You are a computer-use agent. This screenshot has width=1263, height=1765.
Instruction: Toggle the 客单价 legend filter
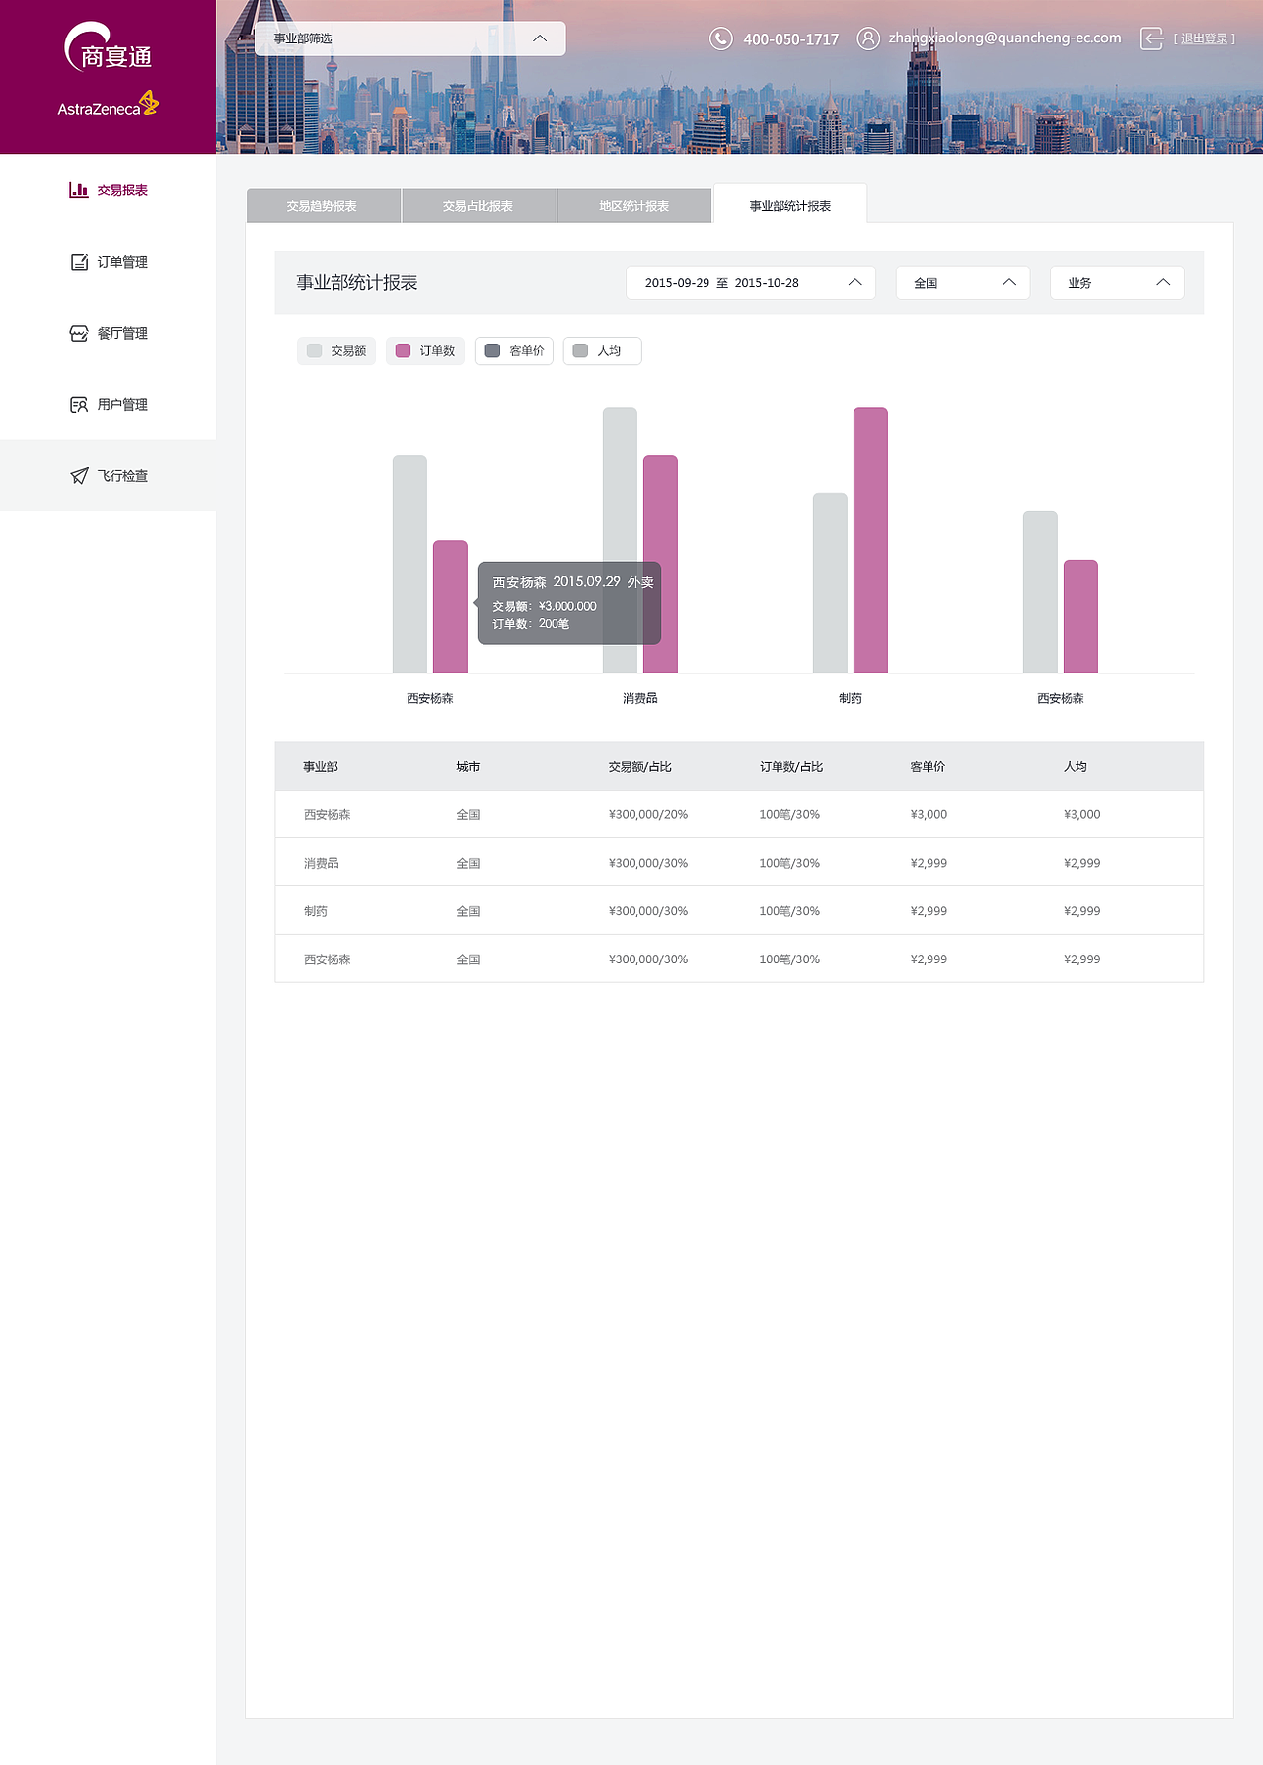point(514,351)
